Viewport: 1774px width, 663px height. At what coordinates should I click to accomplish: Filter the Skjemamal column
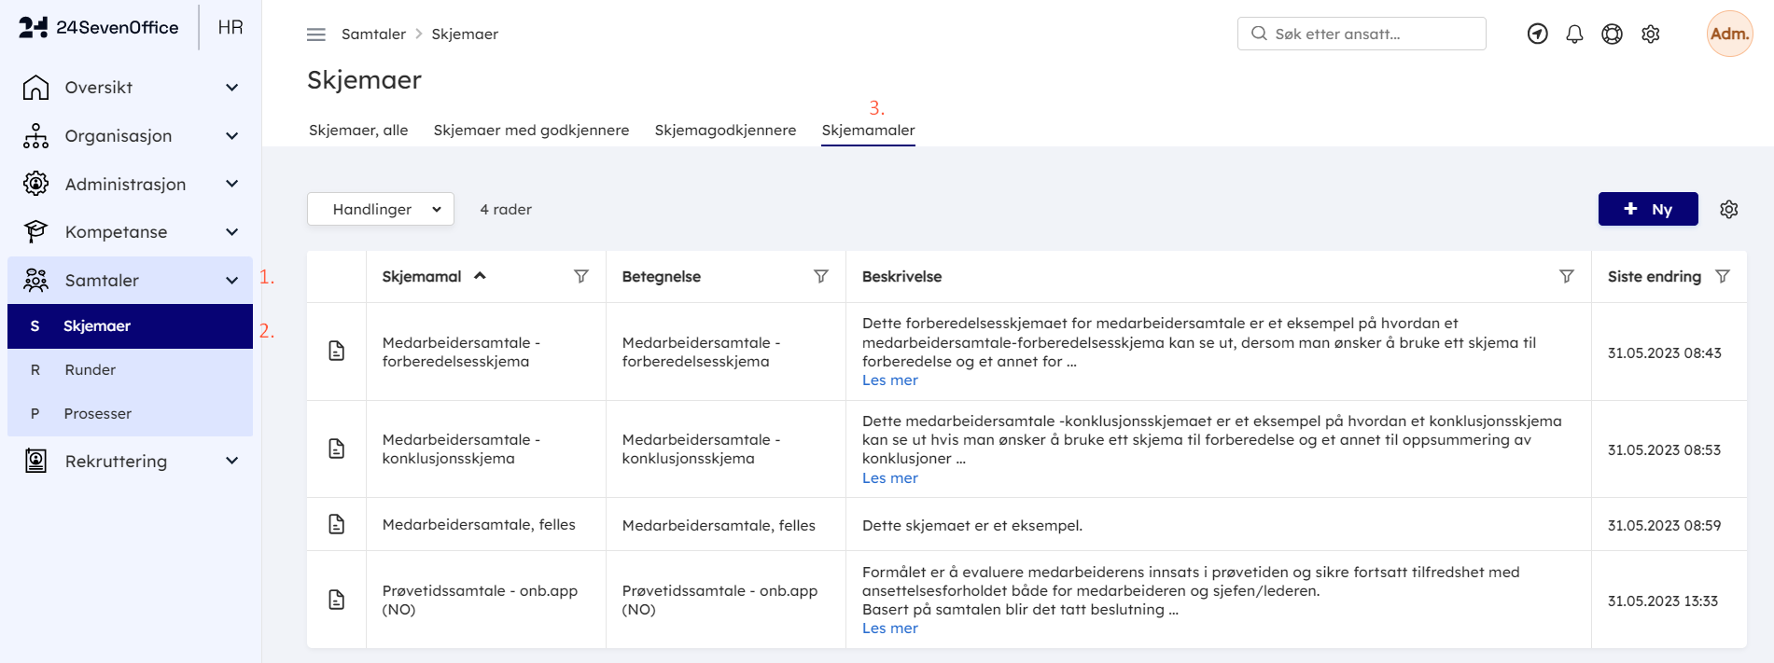(x=581, y=276)
